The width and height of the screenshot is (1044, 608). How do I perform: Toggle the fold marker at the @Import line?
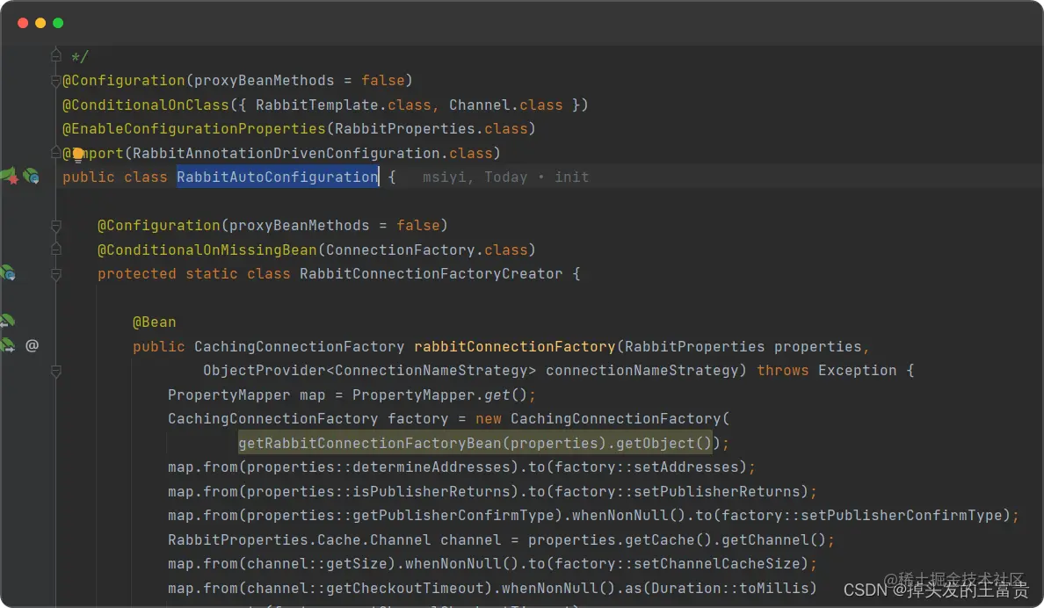(x=56, y=153)
